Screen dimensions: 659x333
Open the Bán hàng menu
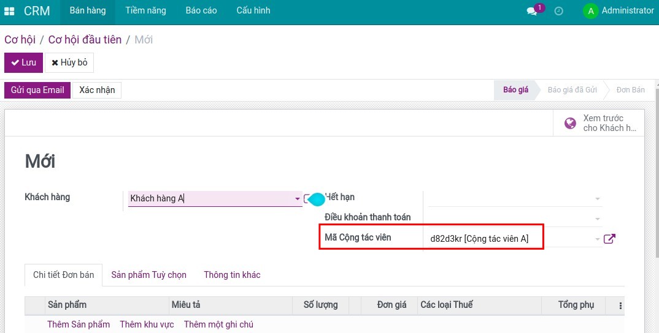coord(88,10)
